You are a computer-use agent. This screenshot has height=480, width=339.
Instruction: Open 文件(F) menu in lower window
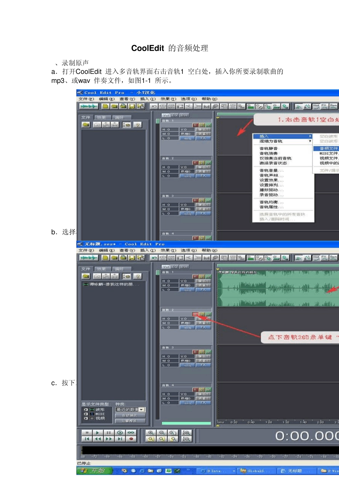[86, 250]
